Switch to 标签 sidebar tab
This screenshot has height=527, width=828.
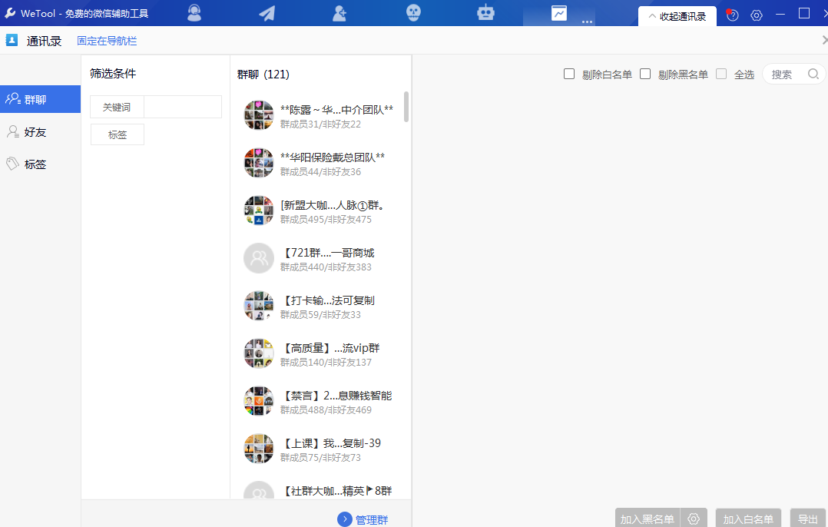click(x=40, y=164)
